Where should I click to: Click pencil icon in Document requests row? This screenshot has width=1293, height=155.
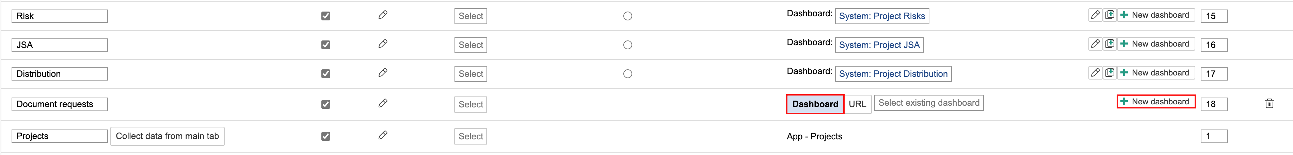(382, 103)
